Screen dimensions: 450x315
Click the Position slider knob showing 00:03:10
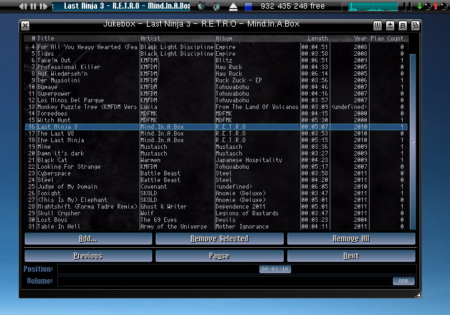pyautogui.click(x=275, y=269)
